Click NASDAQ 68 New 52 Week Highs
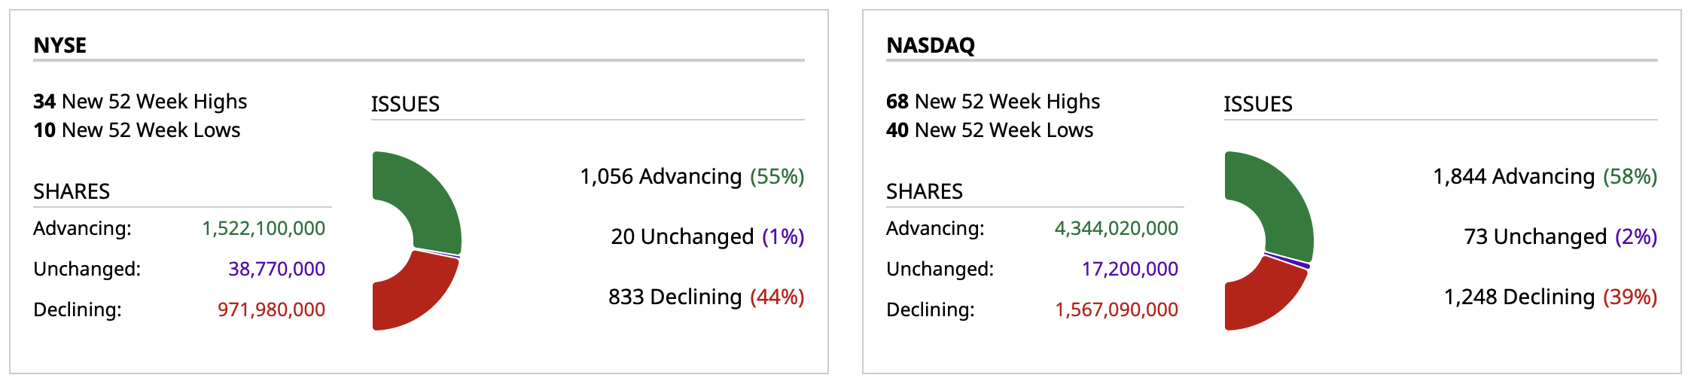 point(993,101)
